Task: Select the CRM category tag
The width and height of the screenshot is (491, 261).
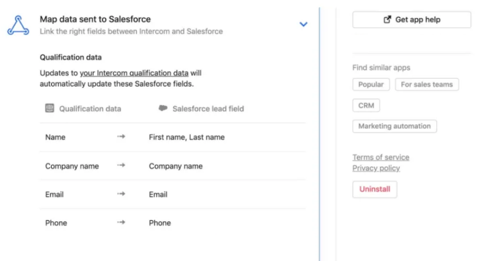Action: pyautogui.click(x=366, y=105)
